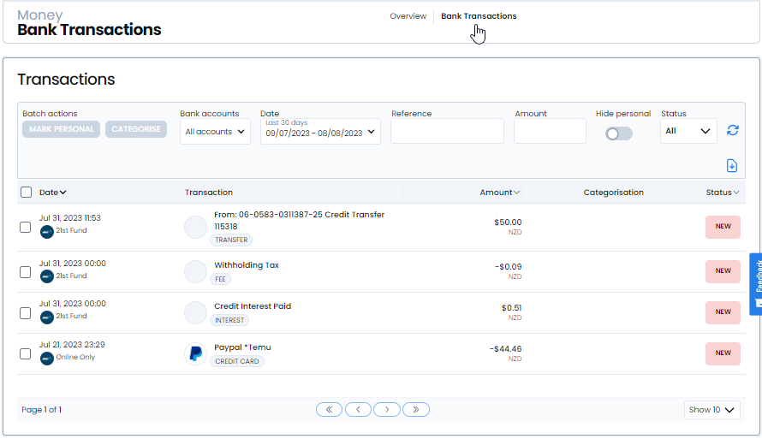Switch to the Bank Transactions tab
The image size is (762, 439).
(x=479, y=16)
